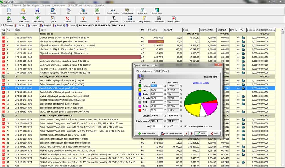Click VV icon in row Sejmutí ornice
The width and height of the screenshot is (285, 168).
pyautogui.click(x=243, y=38)
